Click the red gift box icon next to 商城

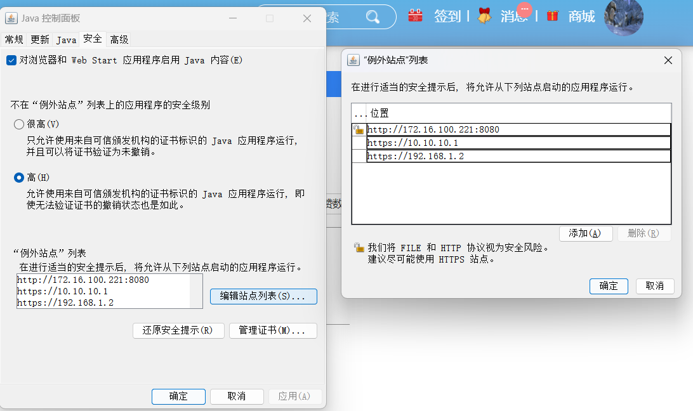[553, 16]
